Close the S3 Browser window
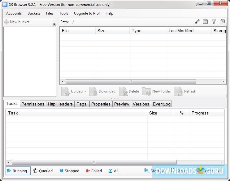The image size is (230, 181). coord(220,3)
